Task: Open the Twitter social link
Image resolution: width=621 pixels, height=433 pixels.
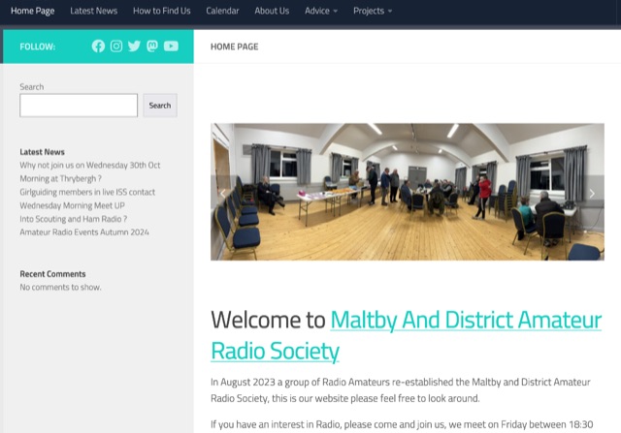Action: tap(134, 46)
